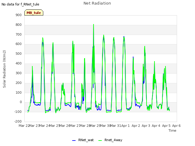The width and height of the screenshot is (195, 146).
Task: Click the Solar Radiation (W/m2) axis label
Action: coord(4,69)
